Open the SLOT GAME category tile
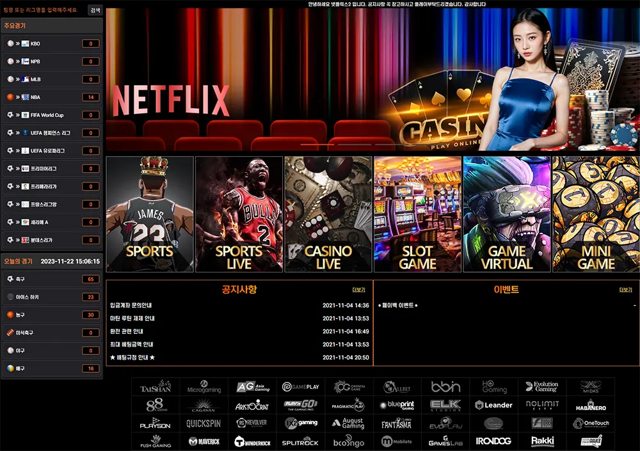Image resolution: width=640 pixels, height=451 pixels. [x=417, y=214]
